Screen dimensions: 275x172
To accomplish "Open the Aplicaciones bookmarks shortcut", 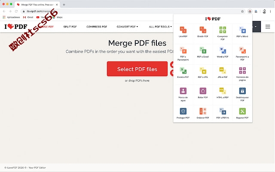I will pos(12,17).
